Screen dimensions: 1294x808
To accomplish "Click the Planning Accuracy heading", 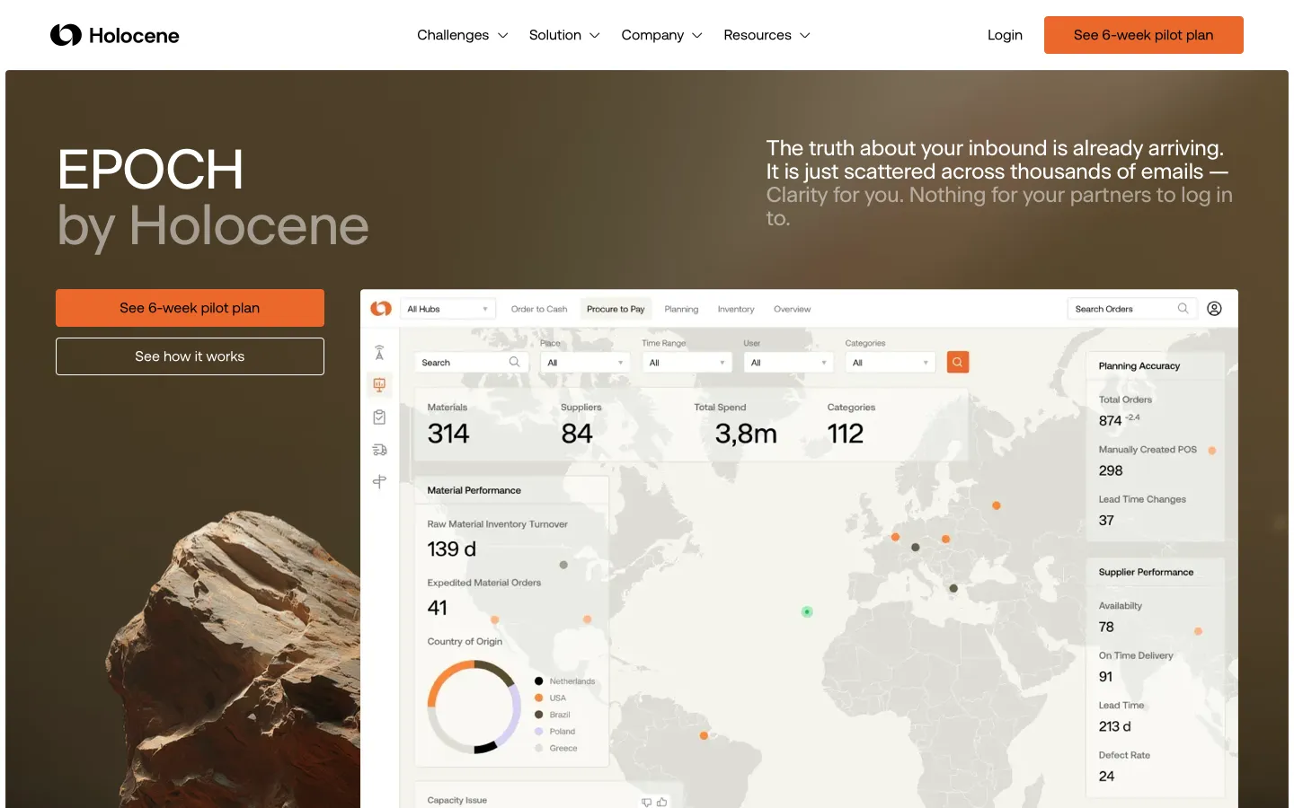I will pyautogui.click(x=1139, y=366).
